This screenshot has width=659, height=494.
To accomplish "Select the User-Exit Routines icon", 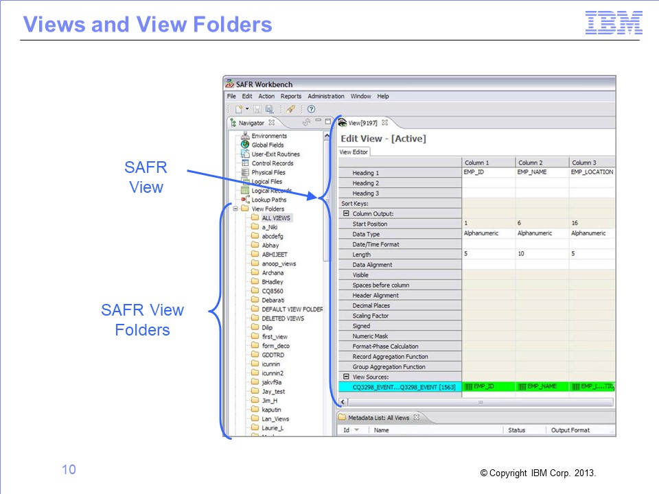I will tap(245, 154).
